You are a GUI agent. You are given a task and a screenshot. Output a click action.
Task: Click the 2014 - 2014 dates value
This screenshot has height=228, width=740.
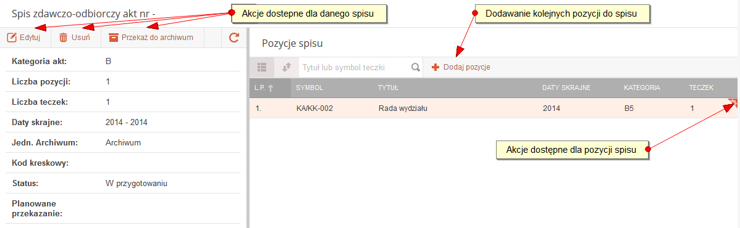click(x=127, y=123)
